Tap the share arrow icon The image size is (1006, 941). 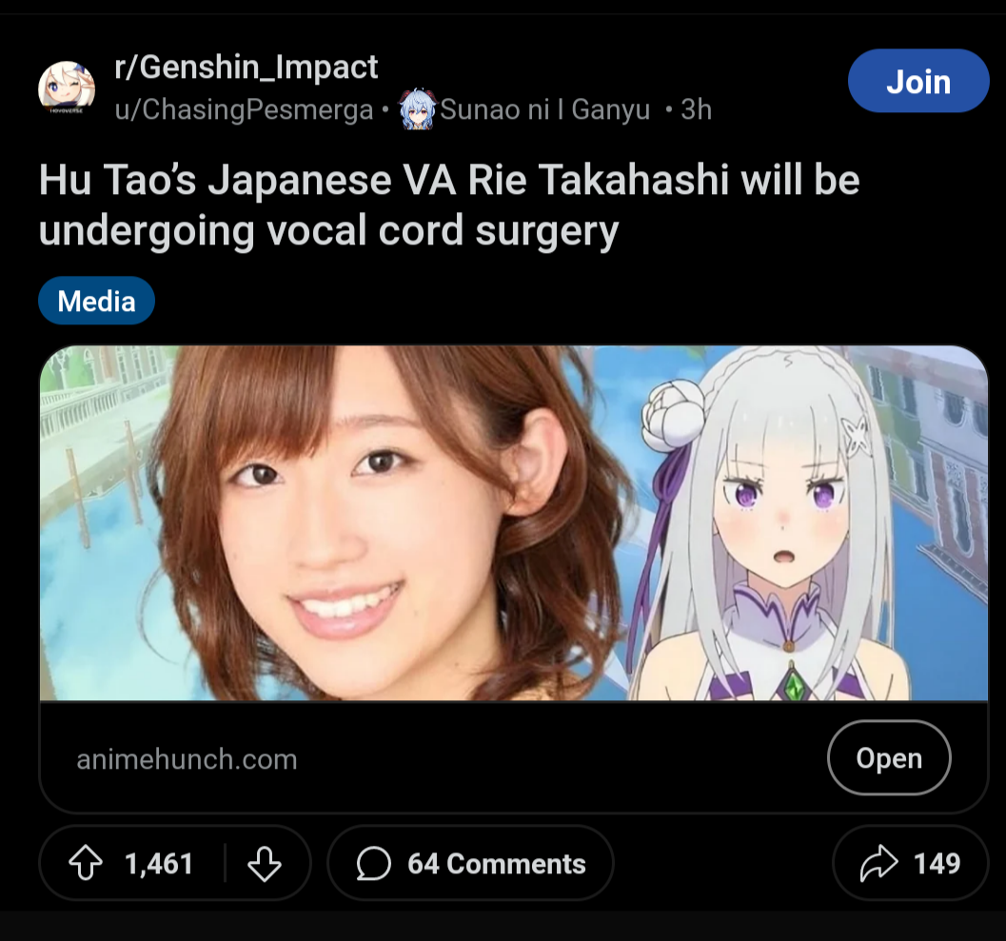point(878,863)
